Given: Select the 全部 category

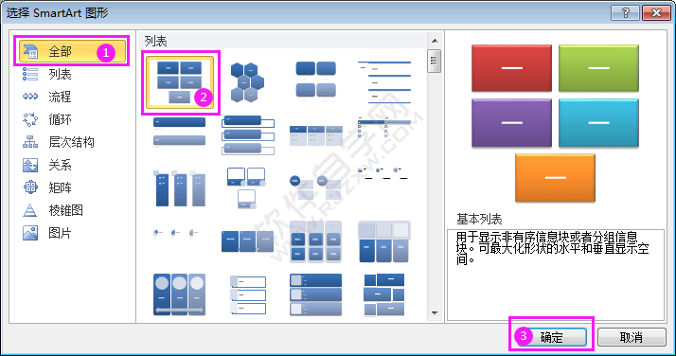Looking at the screenshot, I should pyautogui.click(x=72, y=51).
